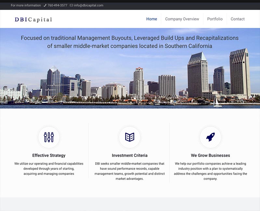The image size is (260, 211).
Task: Select the Effective Strategy heading
Action: pos(49,155)
